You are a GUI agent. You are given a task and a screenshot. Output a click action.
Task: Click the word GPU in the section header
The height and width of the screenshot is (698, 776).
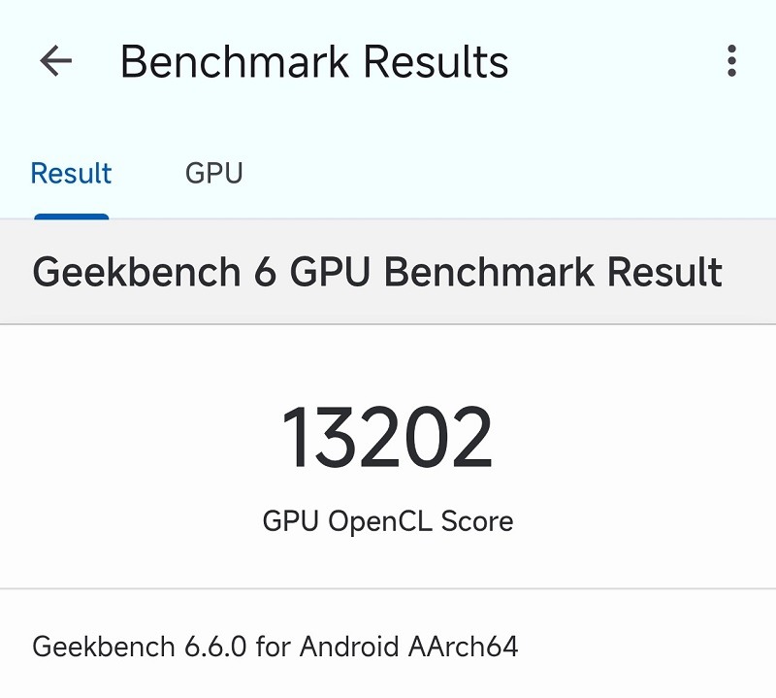tap(332, 272)
